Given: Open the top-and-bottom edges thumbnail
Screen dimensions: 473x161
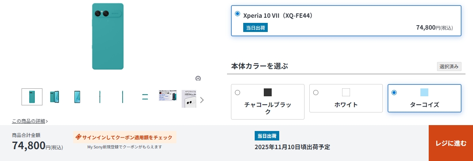Looking at the screenshot, I should (145, 97).
